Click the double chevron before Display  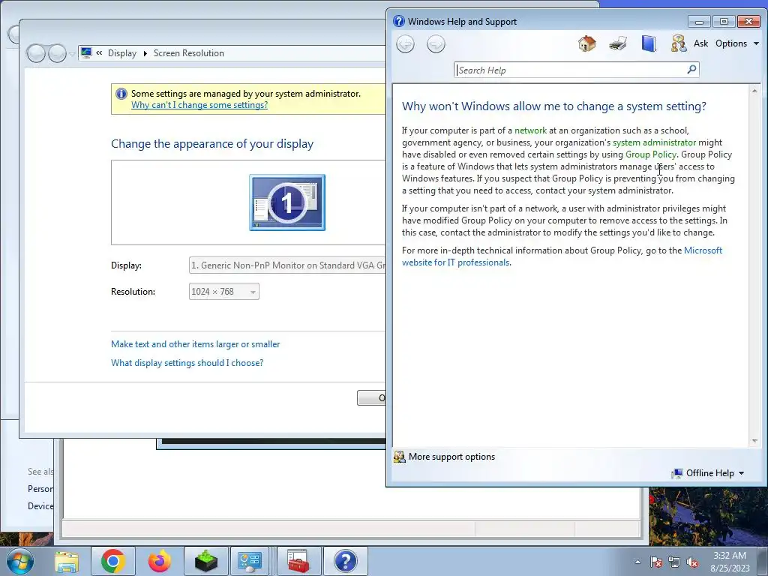coord(99,53)
